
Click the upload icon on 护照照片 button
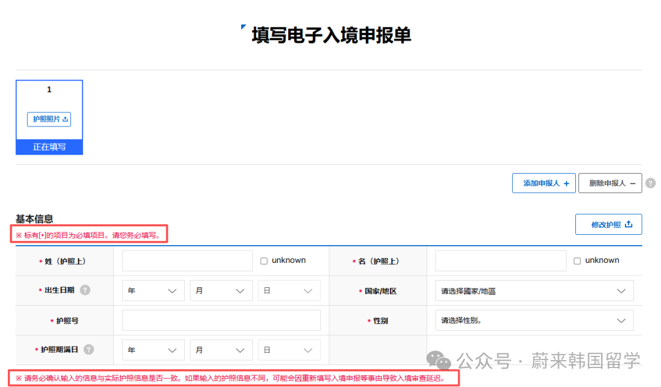(x=65, y=119)
